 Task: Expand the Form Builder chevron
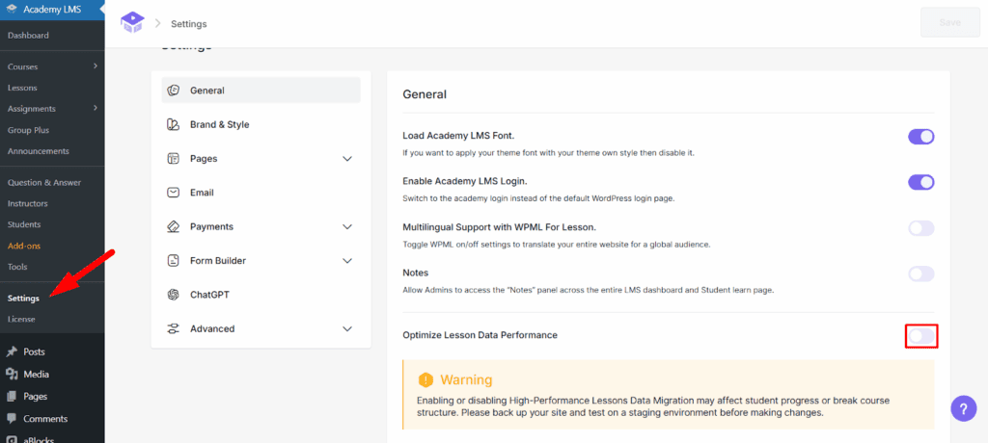(x=347, y=261)
